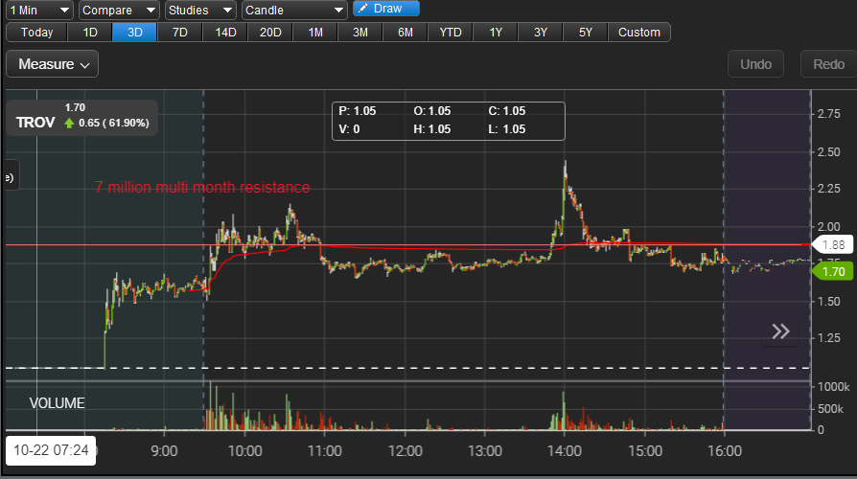Click the 0.65 ( 61.90%) change text
Viewport: 857px width, 479px height.
(114, 123)
